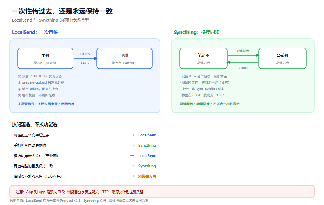The width and height of the screenshot is (324, 205).
Task: Click the 双向同步 label
Action: pos(243,51)
